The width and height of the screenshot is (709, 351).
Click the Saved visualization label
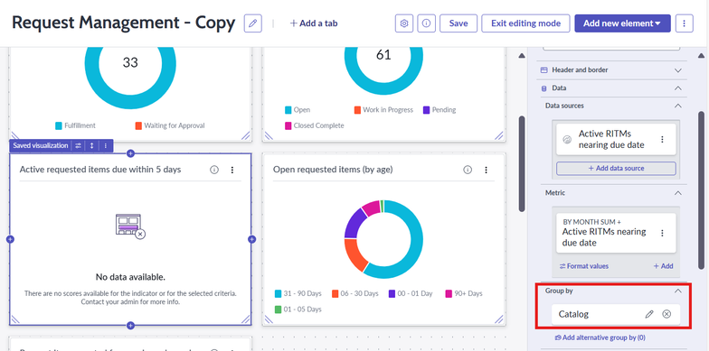pos(40,146)
